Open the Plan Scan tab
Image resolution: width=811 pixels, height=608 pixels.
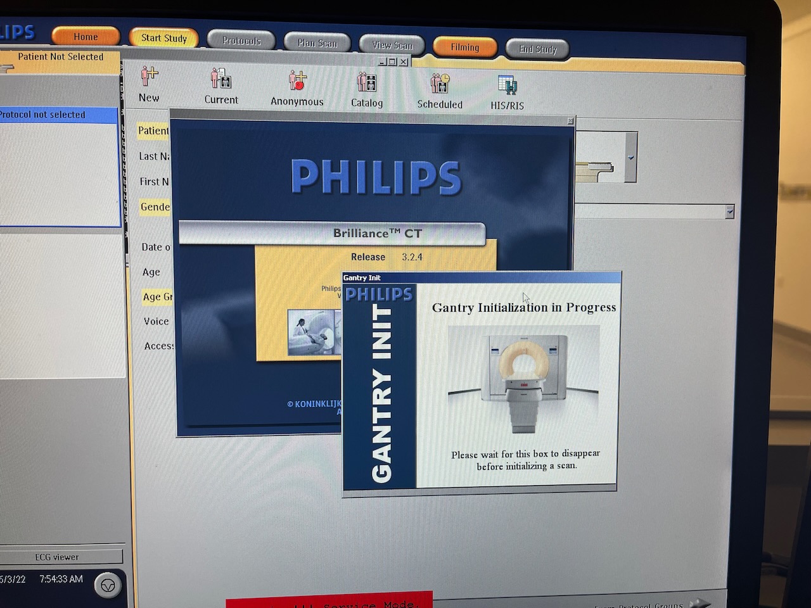point(317,42)
